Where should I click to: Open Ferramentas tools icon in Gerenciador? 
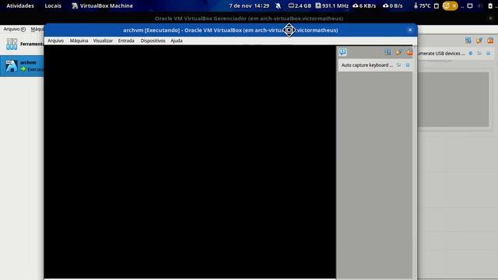tap(12, 44)
